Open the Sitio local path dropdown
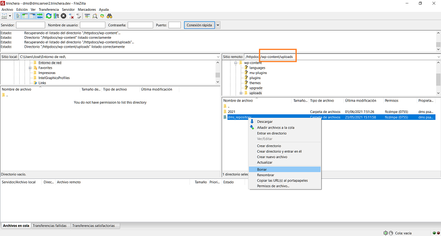 218,57
